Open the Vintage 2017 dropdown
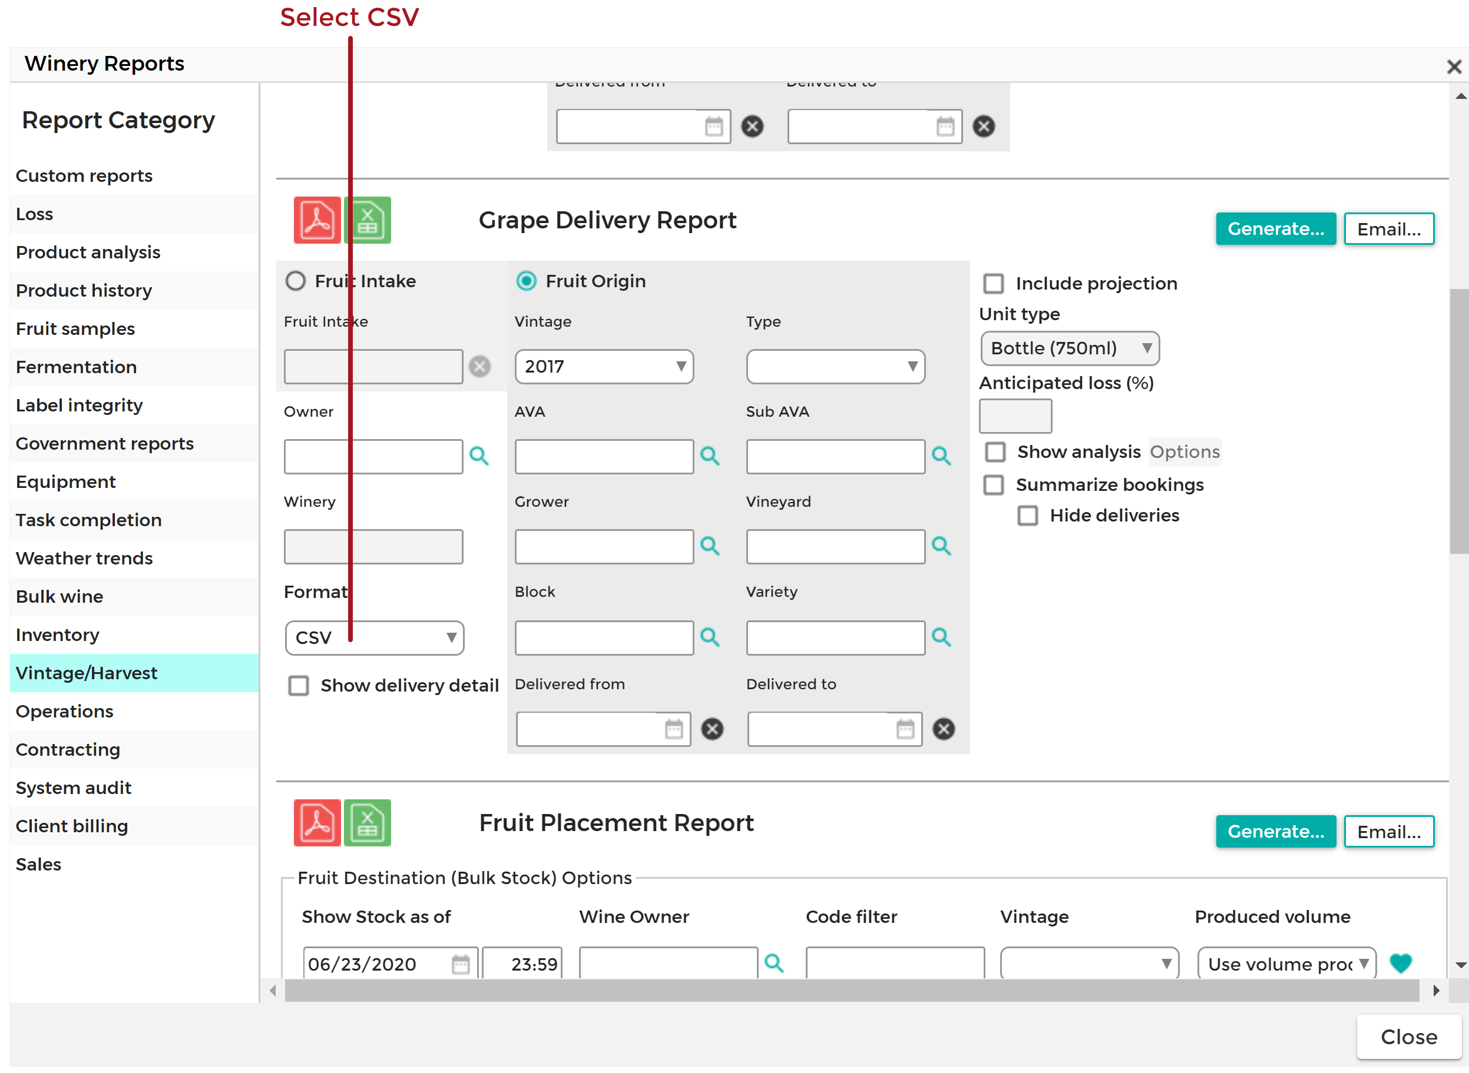The height and width of the screenshot is (1073, 1469). point(604,367)
